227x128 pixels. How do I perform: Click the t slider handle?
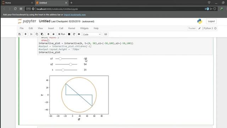[x=63, y=70]
